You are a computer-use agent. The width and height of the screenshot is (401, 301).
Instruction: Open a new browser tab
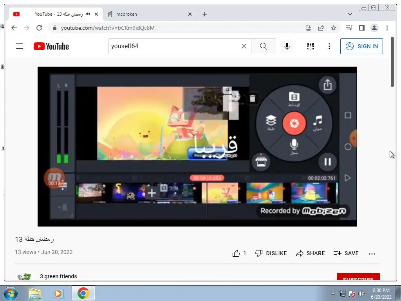[204, 15]
